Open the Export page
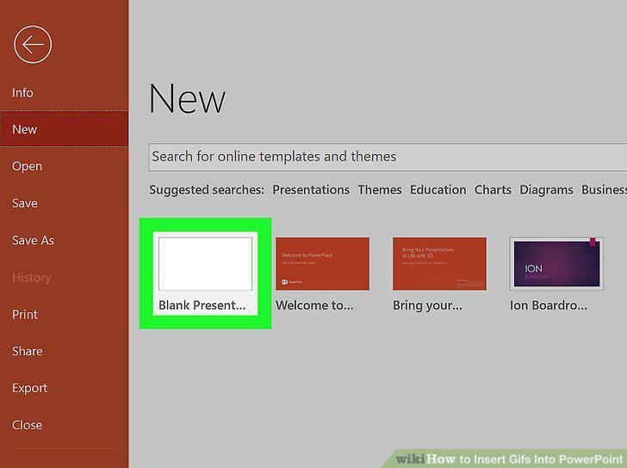 point(29,388)
